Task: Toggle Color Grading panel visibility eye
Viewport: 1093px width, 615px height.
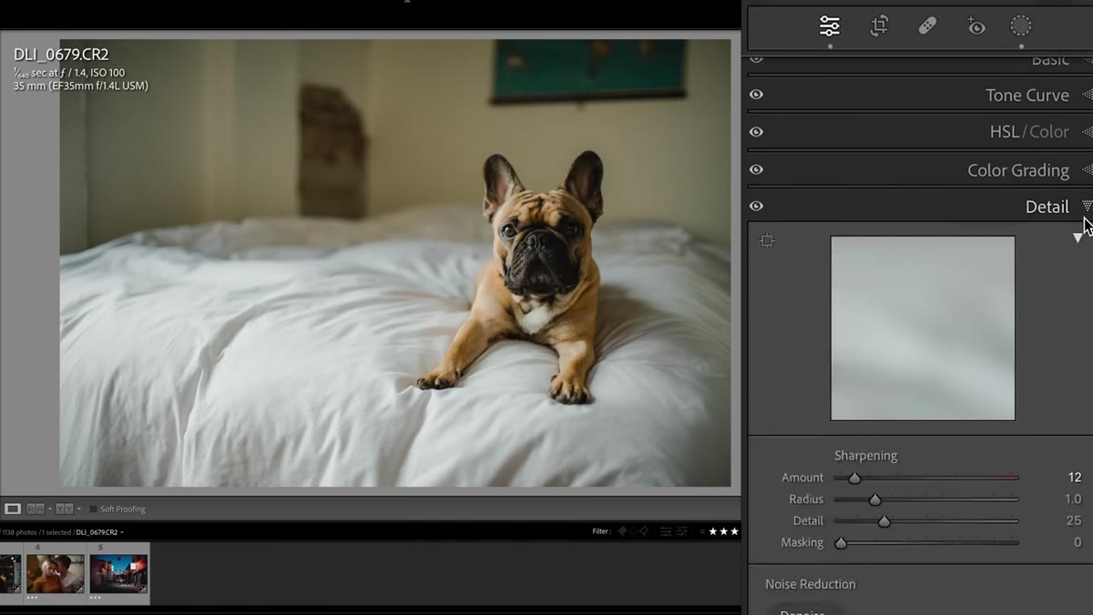Action: [756, 169]
